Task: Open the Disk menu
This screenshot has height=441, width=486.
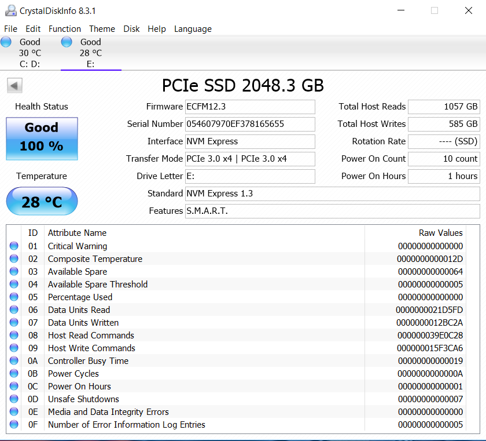Action: click(131, 29)
